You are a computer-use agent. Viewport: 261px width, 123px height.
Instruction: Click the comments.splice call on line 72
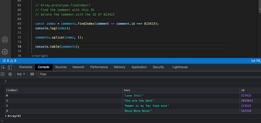tap(59, 38)
